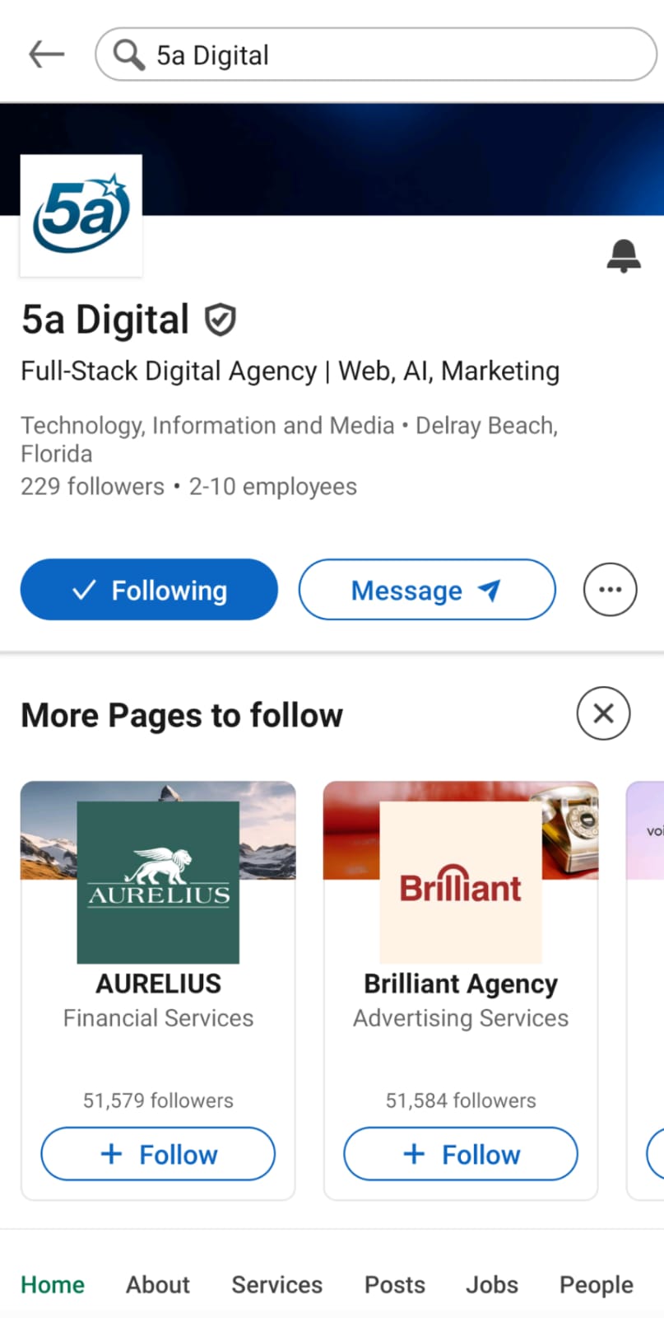Open the three-dots more options menu

coord(610,590)
